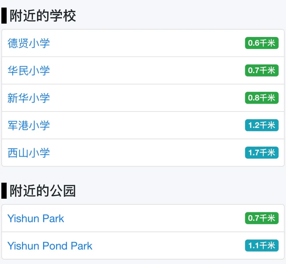
Task: Click the green 0.7千米 badge for 华民小学
Action: click(x=262, y=70)
